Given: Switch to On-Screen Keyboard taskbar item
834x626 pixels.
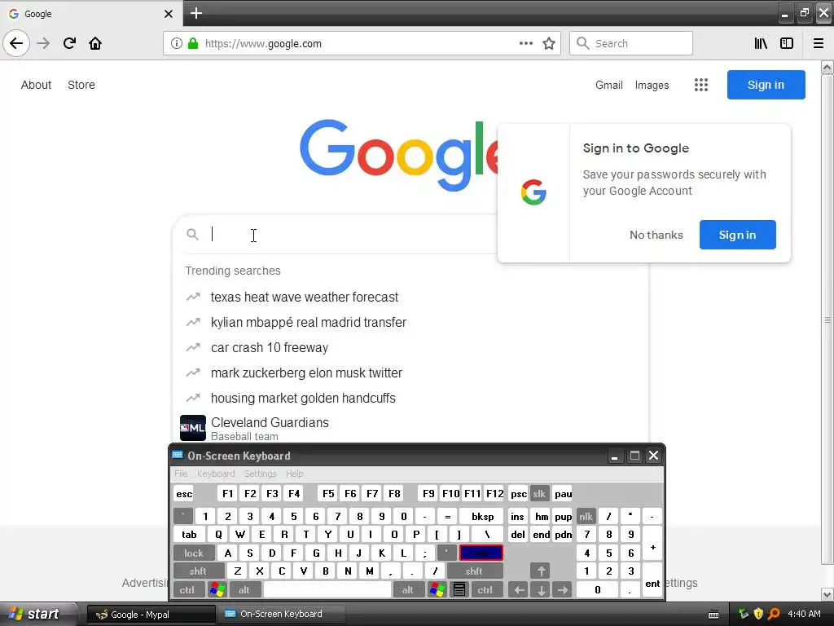Looking at the screenshot, I should click(x=280, y=615).
